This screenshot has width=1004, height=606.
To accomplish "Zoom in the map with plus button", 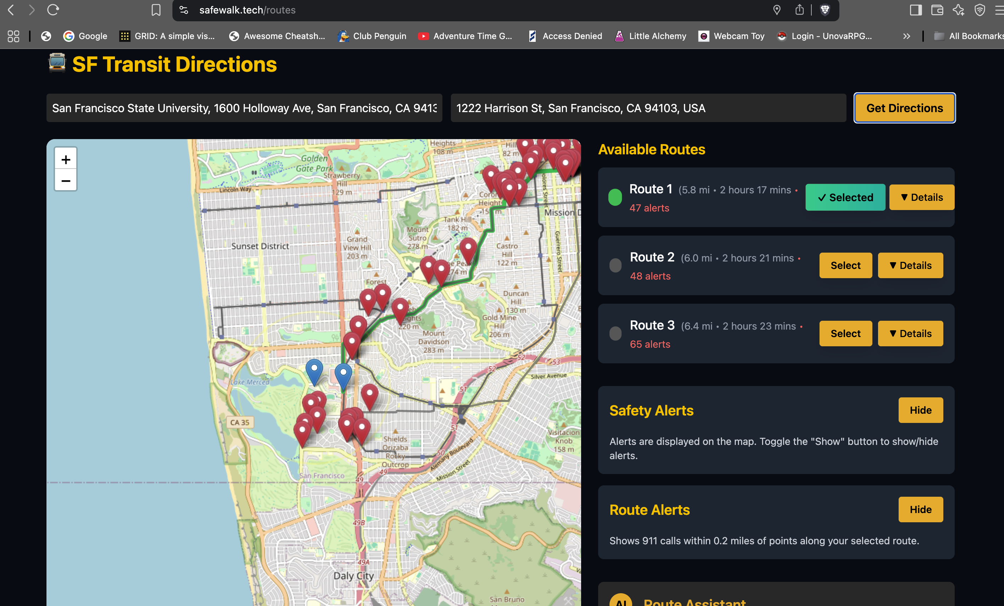I will pos(66,159).
